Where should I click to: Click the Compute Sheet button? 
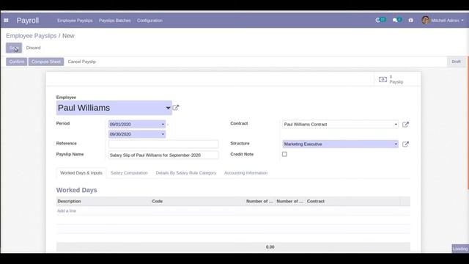tap(46, 62)
